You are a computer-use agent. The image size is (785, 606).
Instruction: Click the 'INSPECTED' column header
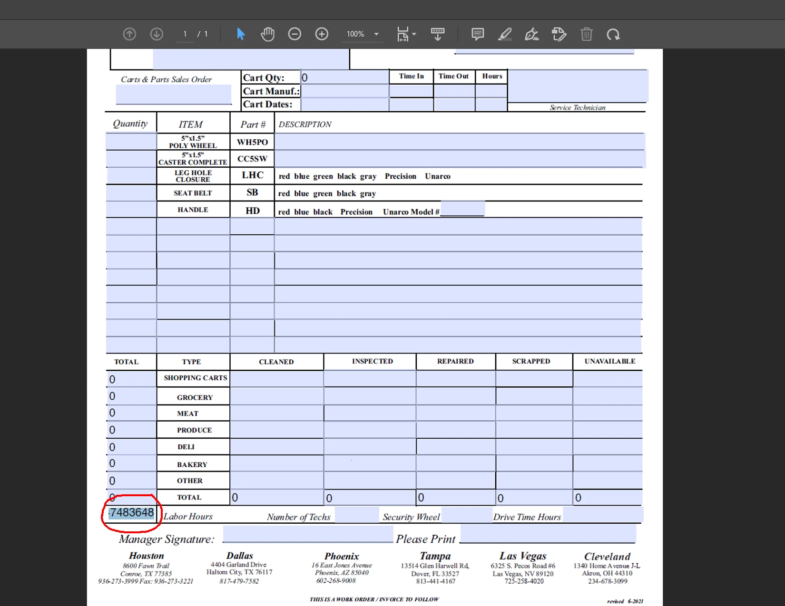[x=373, y=361]
